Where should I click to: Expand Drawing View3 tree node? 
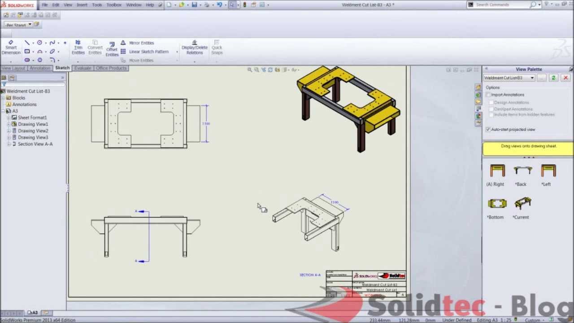9,138
